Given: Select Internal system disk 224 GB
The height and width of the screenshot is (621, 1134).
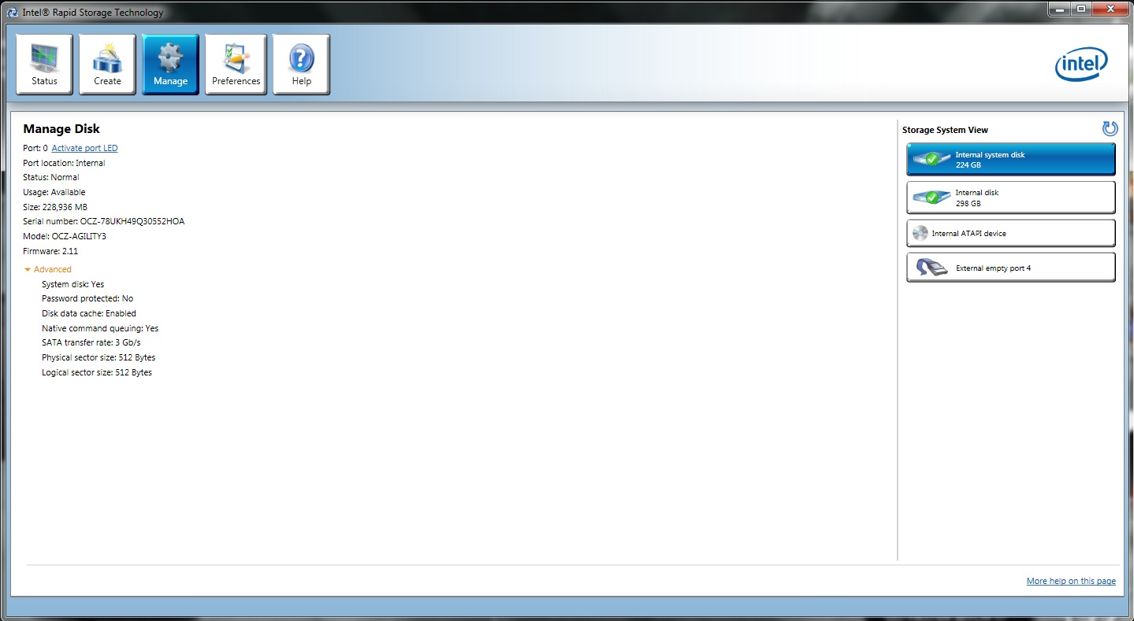Looking at the screenshot, I should (x=1011, y=159).
